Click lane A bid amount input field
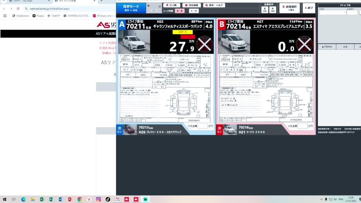361x203 pixels. click(202, 126)
